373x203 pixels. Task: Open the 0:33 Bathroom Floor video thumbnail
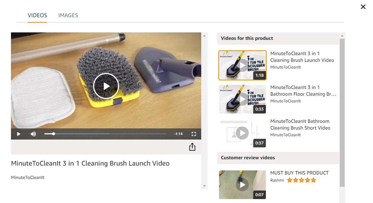coord(242,99)
